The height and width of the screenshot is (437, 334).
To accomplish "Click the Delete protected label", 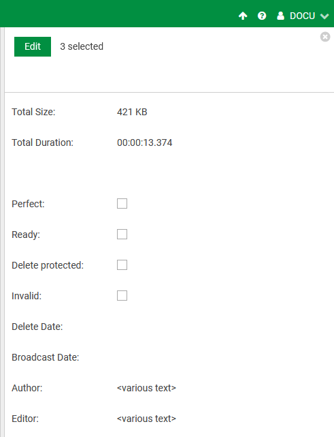I will [x=48, y=265].
